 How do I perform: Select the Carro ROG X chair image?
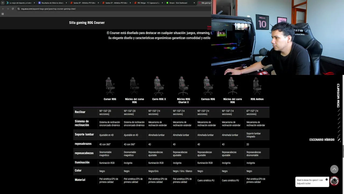pyautogui.click(x=159, y=86)
